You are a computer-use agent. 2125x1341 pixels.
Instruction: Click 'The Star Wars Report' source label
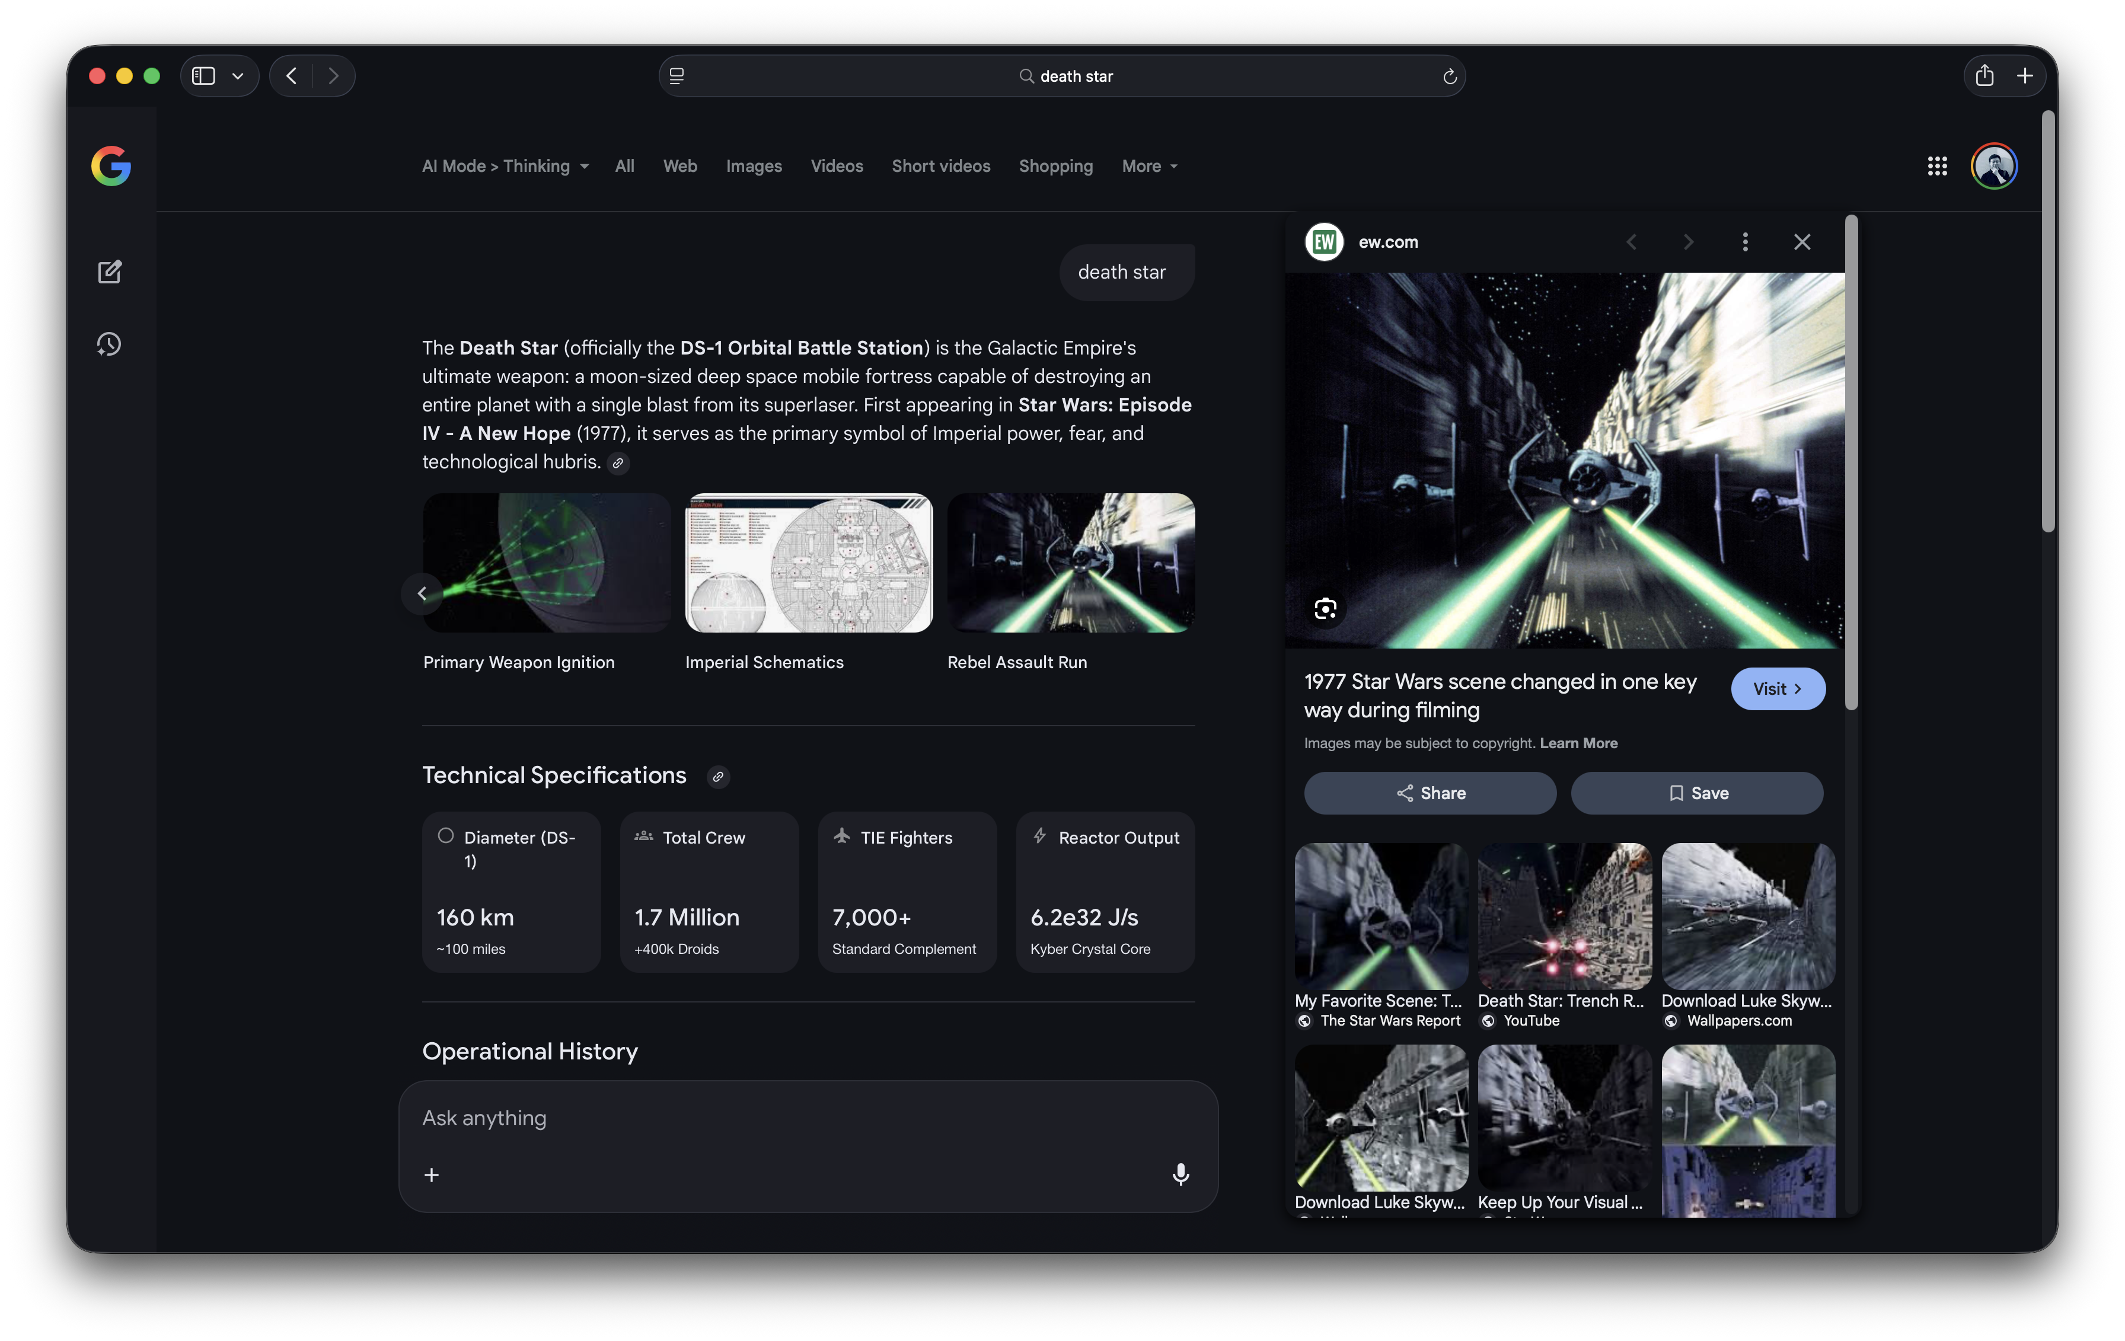tap(1390, 1021)
